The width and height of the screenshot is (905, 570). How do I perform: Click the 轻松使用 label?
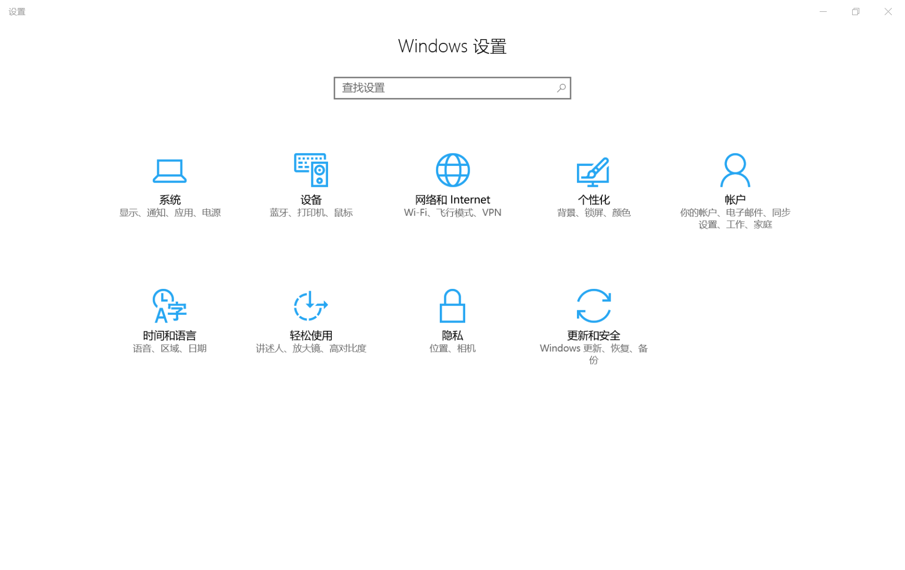[x=311, y=336]
